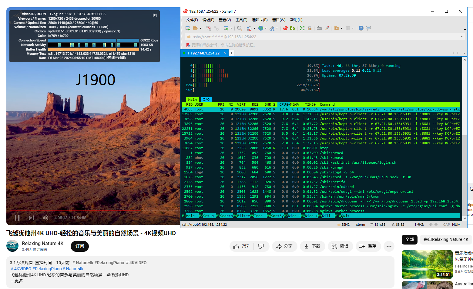The width and height of the screenshot is (473, 289).
Task: Open session properties gear icon
Action: pyautogui.click(x=226, y=28)
